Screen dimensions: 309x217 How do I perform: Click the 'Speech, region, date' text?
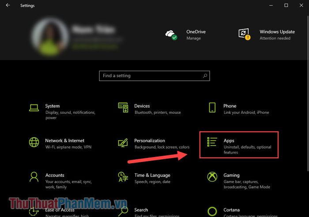click(x=152, y=182)
